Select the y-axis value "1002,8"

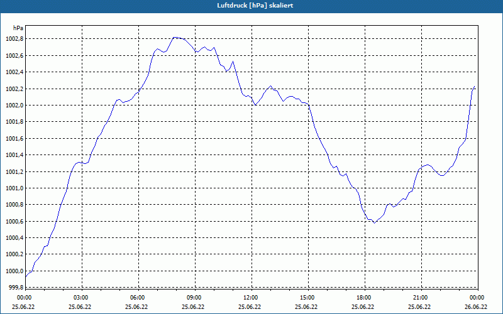[14, 39]
